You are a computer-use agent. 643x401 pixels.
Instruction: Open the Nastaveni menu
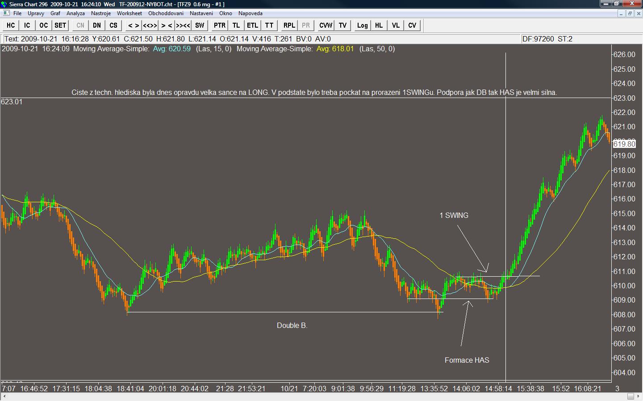tap(201, 13)
